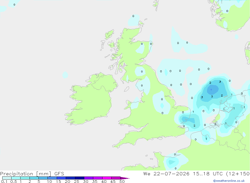Click the '0.5' legend scale label
Viewport: 250px width, 183px height.
tap(13, 182)
